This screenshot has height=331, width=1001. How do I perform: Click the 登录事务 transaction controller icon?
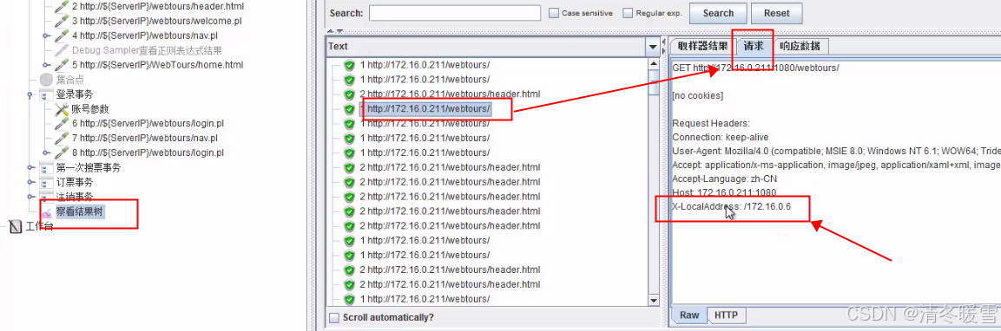click(47, 94)
